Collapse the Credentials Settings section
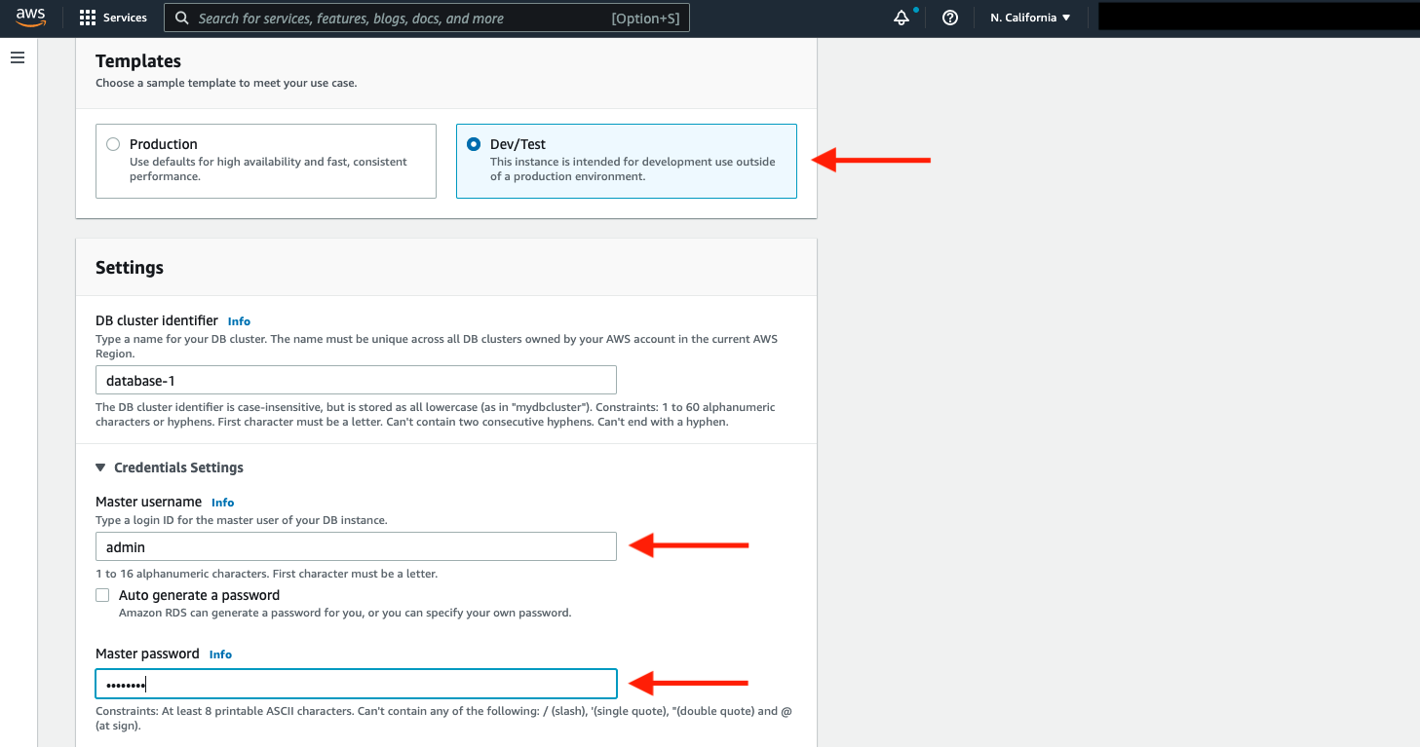 click(101, 467)
